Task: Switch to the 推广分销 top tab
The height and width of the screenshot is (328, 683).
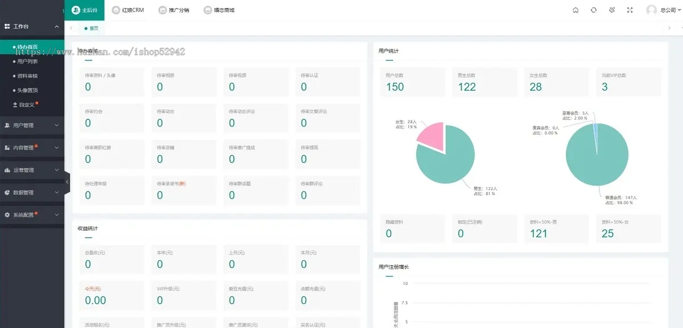Action: click(174, 10)
